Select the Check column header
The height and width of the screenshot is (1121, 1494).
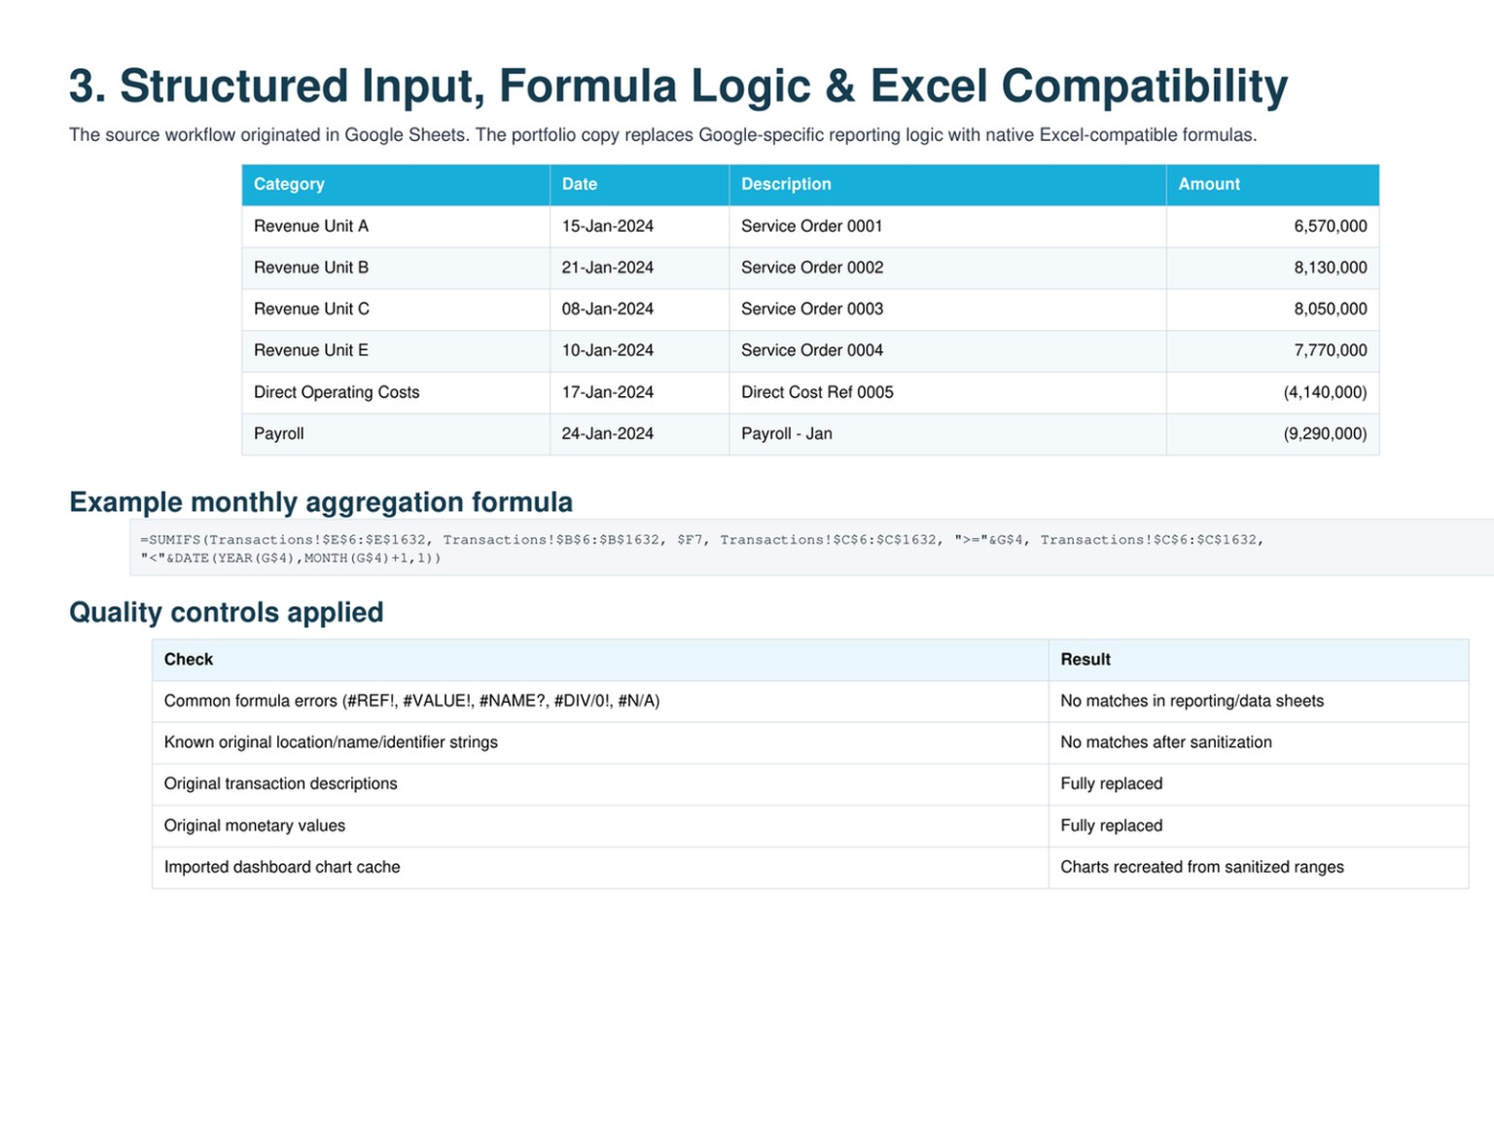(600, 660)
